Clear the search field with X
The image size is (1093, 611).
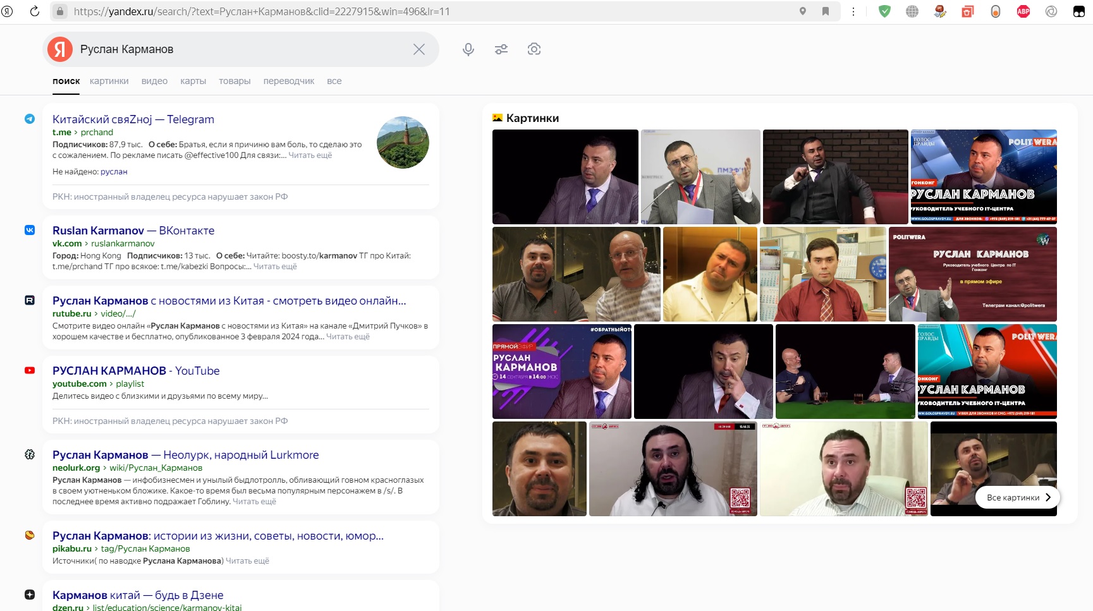(419, 49)
